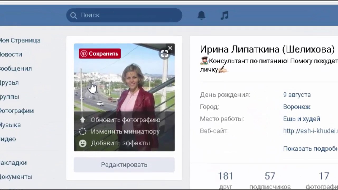The height and width of the screenshot is (190, 338).
Task: Focus the Поиск search field
Action: (x=124, y=15)
